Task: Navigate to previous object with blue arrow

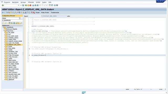Action: (3, 13)
